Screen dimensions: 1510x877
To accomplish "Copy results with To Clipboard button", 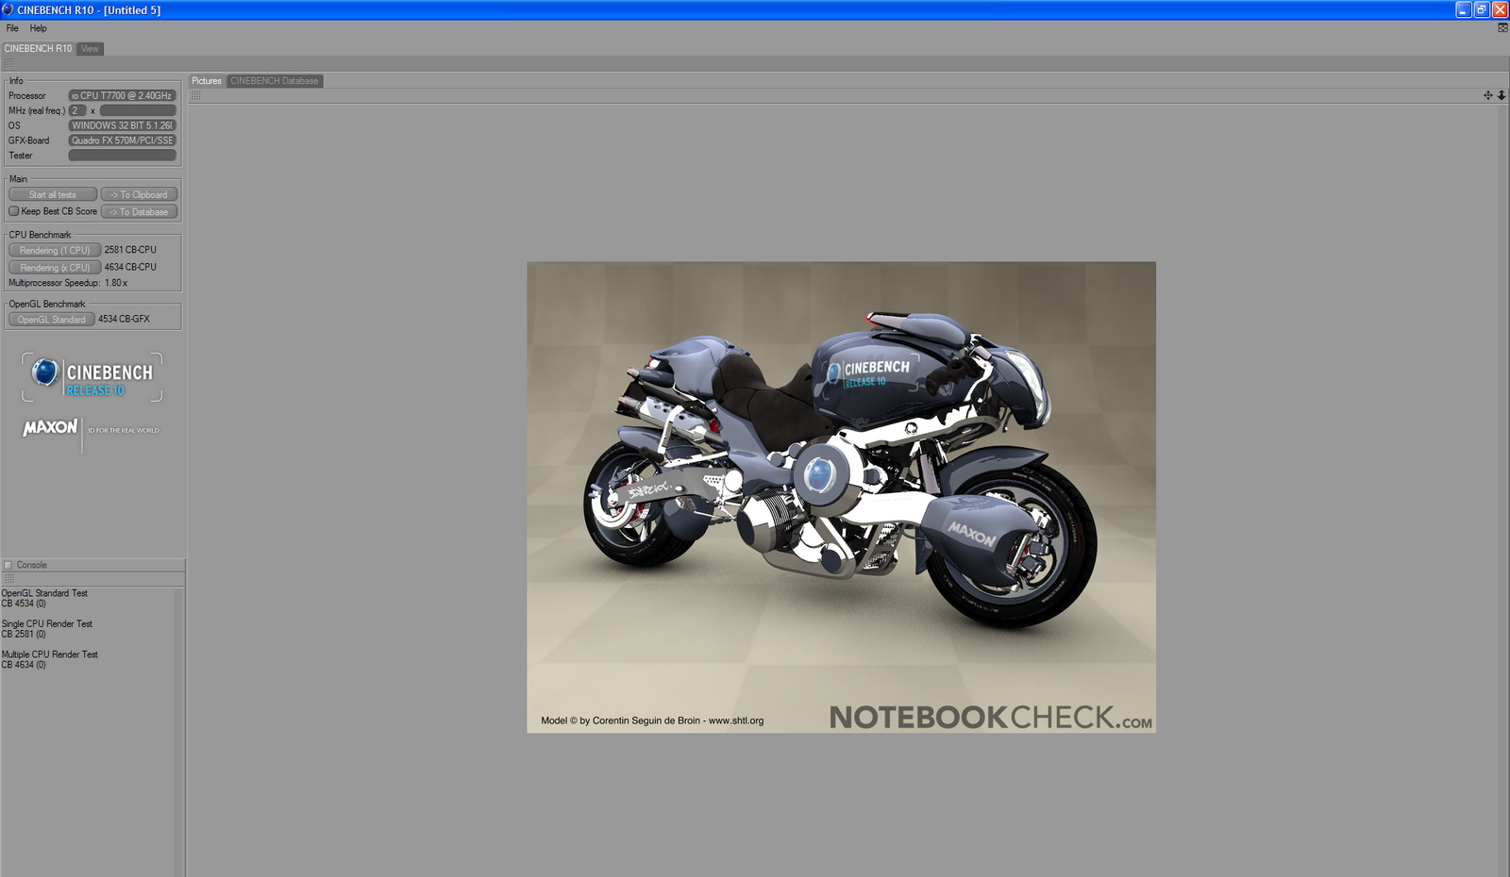I will pyautogui.click(x=139, y=195).
